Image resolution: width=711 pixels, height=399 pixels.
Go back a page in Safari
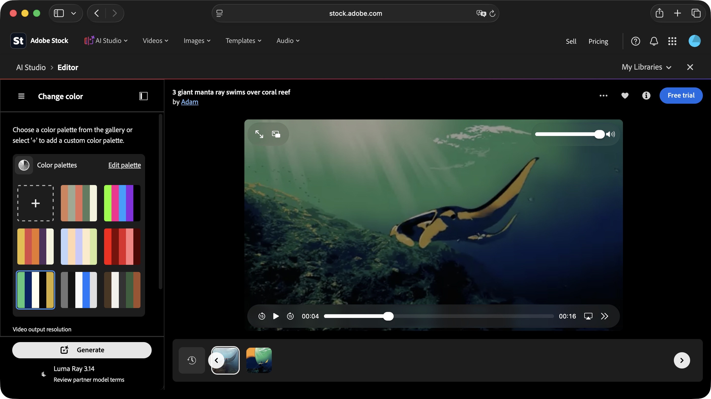tap(96, 13)
